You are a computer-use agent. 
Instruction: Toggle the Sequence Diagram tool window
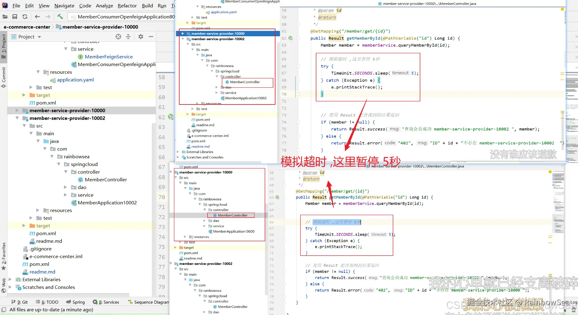pos(148,302)
